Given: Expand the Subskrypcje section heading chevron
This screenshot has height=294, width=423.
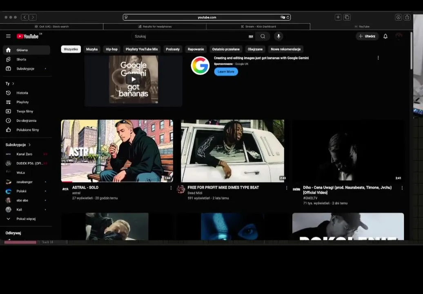Looking at the screenshot, I should click(x=29, y=145).
